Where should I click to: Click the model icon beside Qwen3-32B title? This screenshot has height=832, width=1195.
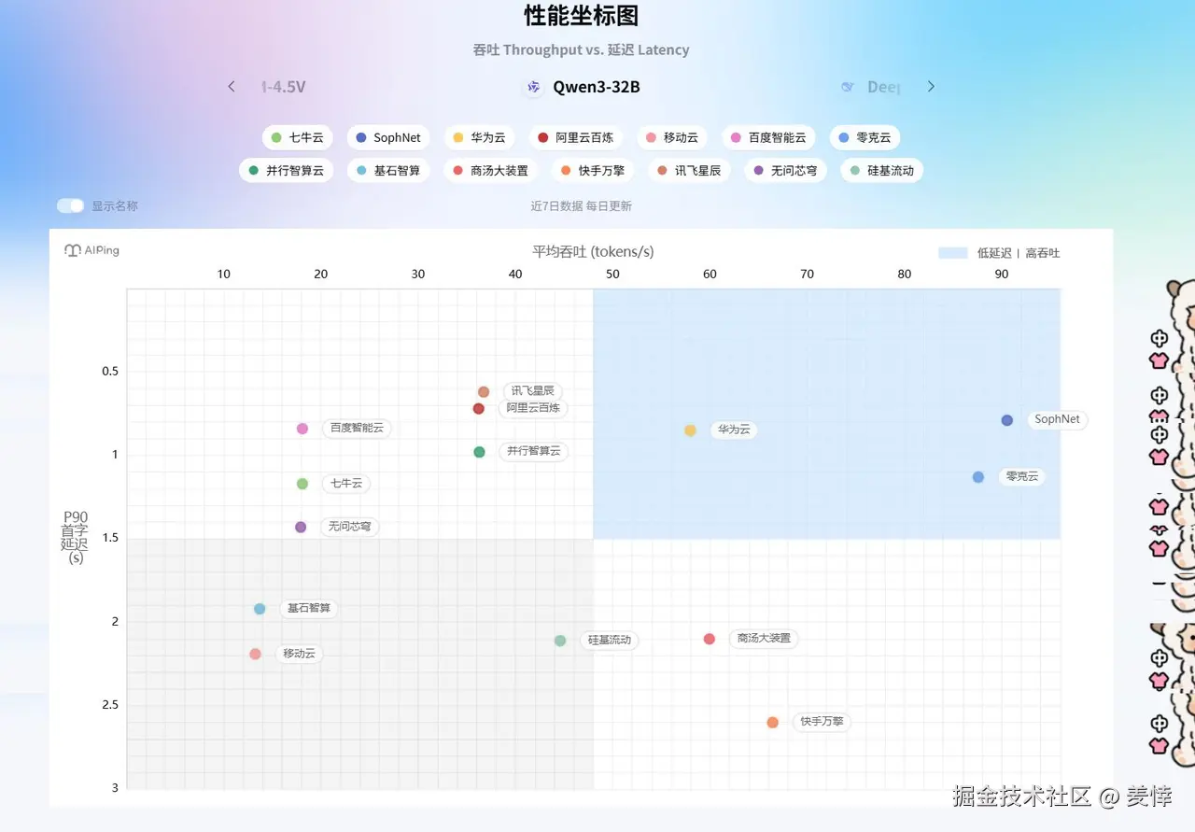pyautogui.click(x=532, y=87)
